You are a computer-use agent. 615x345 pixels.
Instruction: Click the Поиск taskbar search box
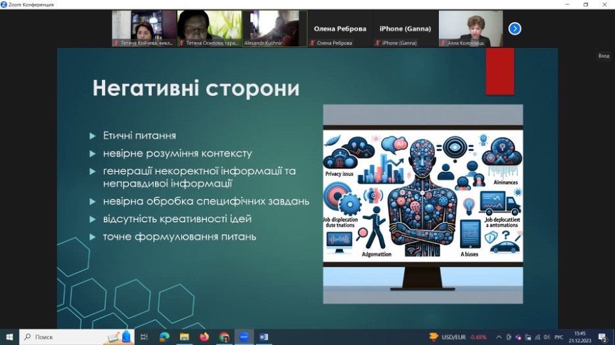[77, 336]
